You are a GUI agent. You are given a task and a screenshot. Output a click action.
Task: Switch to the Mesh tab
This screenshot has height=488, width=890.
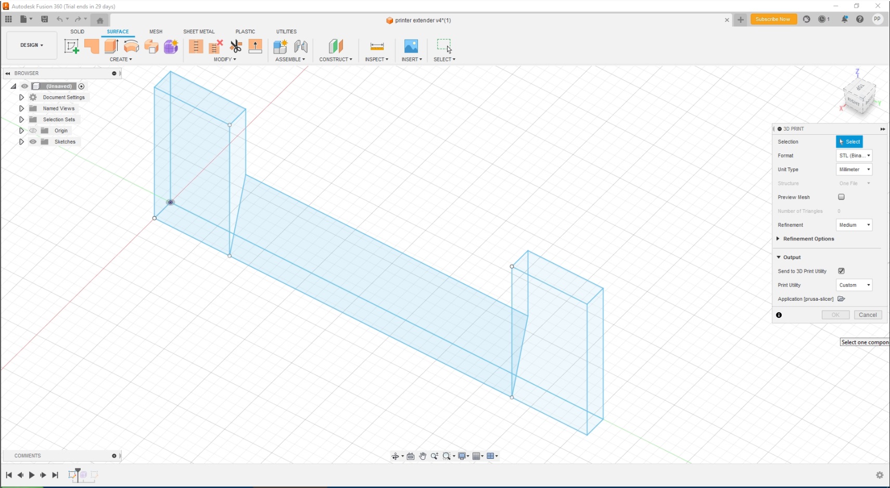pyautogui.click(x=156, y=32)
